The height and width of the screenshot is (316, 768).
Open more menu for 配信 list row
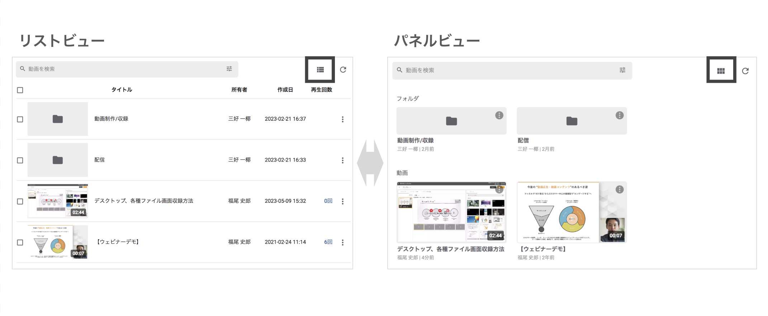(x=343, y=160)
